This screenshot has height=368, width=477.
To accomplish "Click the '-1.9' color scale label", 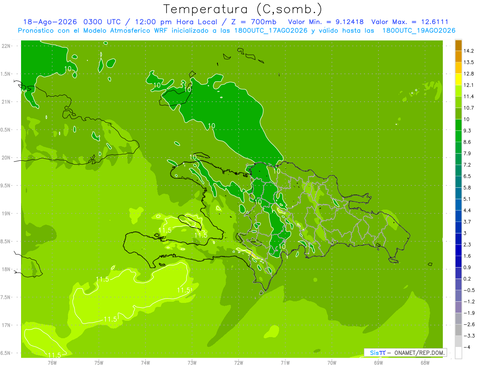I will [469, 313].
